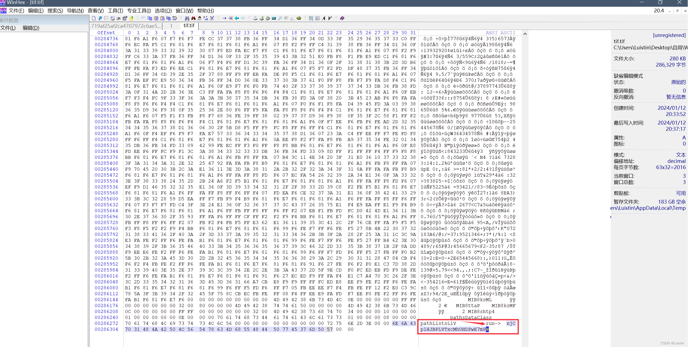Click the hash value input field
Screen dimensions: 688x347
[126, 26]
